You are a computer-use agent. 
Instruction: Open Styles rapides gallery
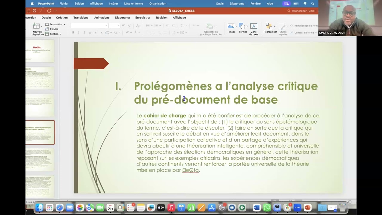point(283,29)
